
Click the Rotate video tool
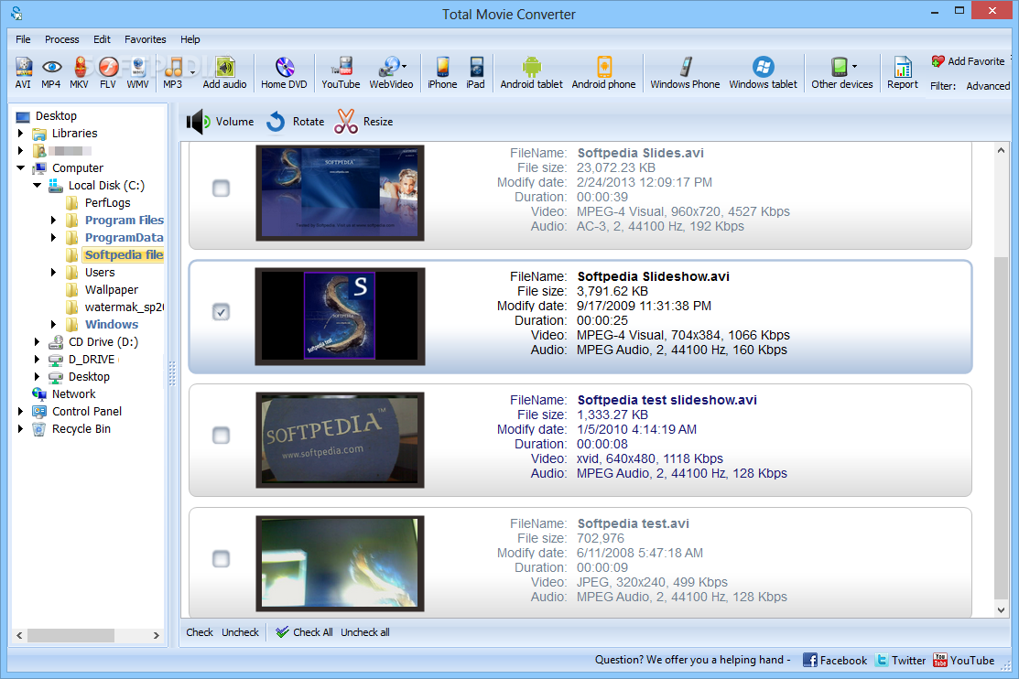[296, 122]
